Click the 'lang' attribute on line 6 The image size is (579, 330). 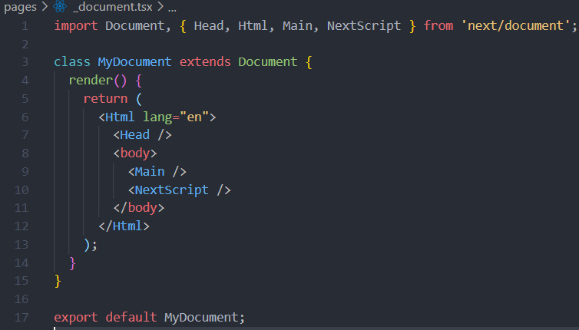[x=157, y=117]
